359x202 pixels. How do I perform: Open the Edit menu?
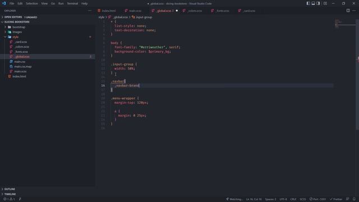pos(20,3)
